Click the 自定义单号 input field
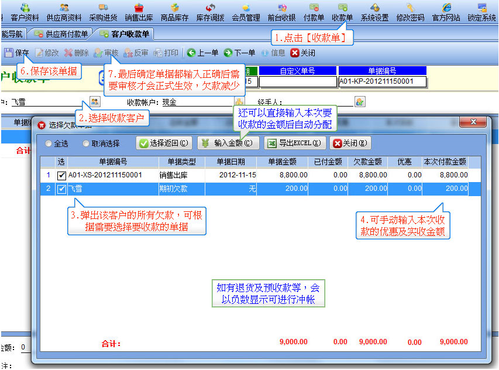499x370 pixels. tap(298, 81)
